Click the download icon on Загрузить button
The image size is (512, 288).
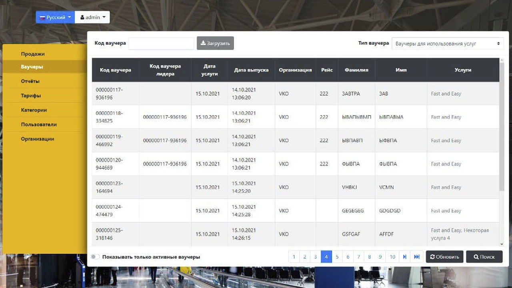[203, 43]
